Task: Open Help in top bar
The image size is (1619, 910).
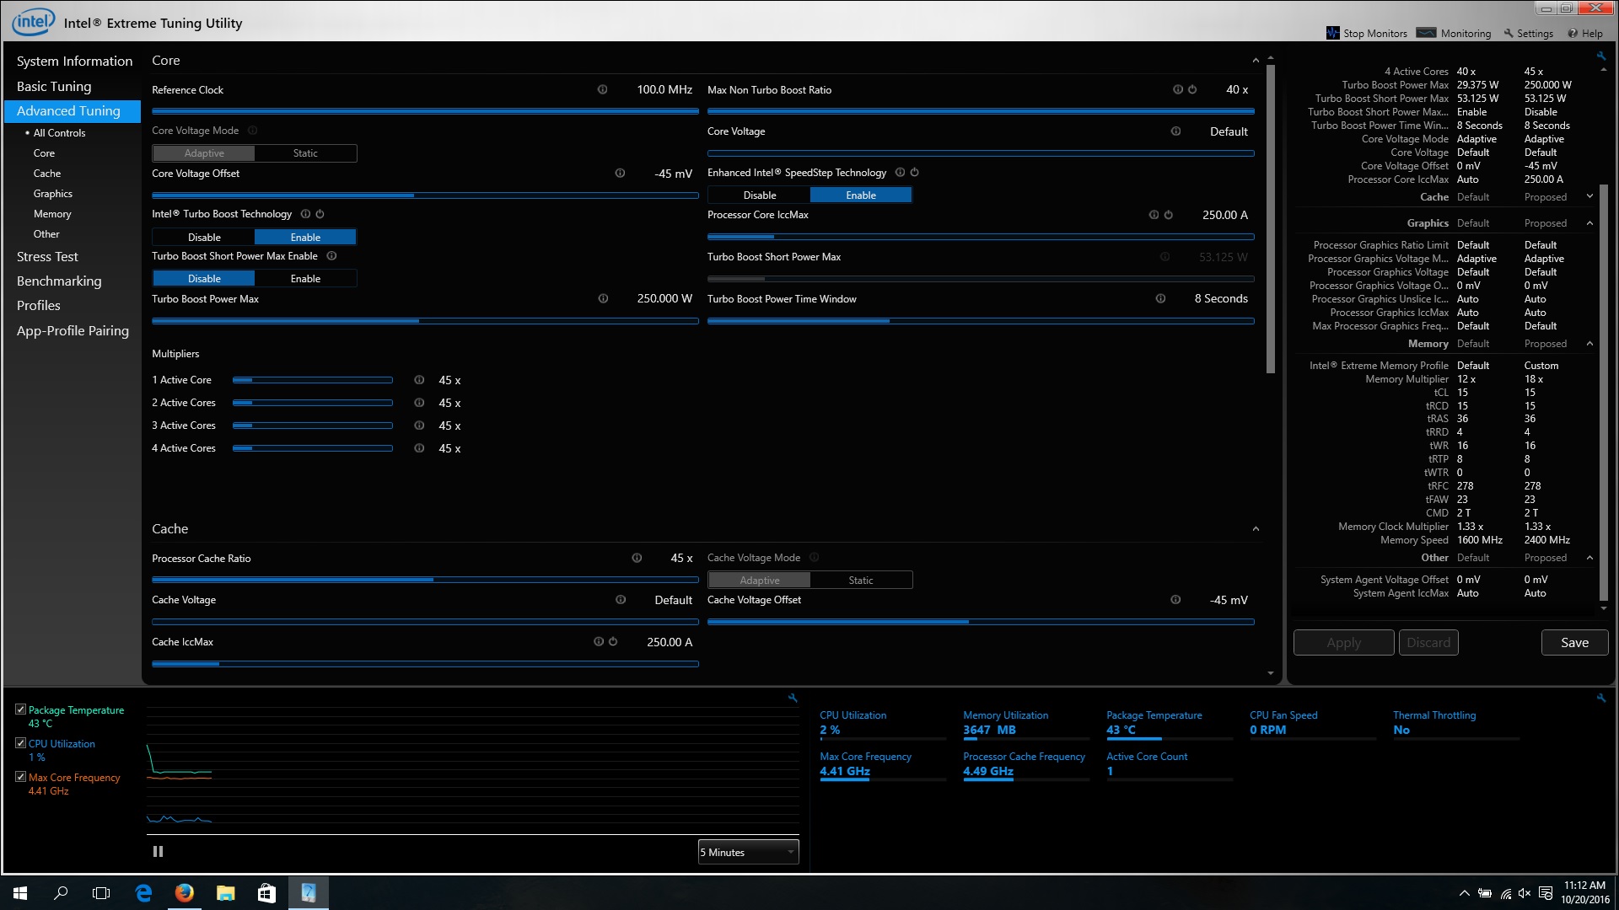Action: click(x=1585, y=34)
